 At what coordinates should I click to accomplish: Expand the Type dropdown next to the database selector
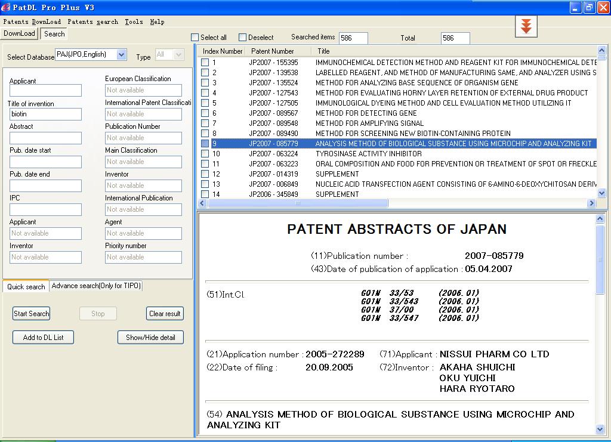(x=178, y=55)
